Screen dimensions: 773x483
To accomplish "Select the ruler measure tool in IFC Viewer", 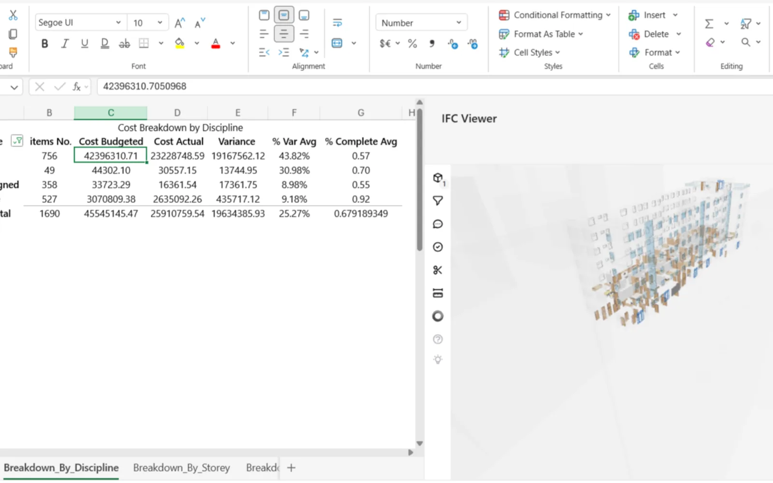I will click(x=438, y=293).
